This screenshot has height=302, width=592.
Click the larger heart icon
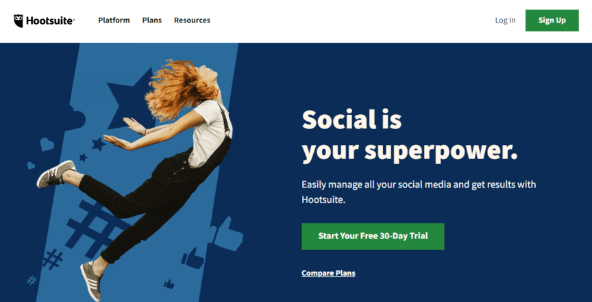tap(47, 144)
